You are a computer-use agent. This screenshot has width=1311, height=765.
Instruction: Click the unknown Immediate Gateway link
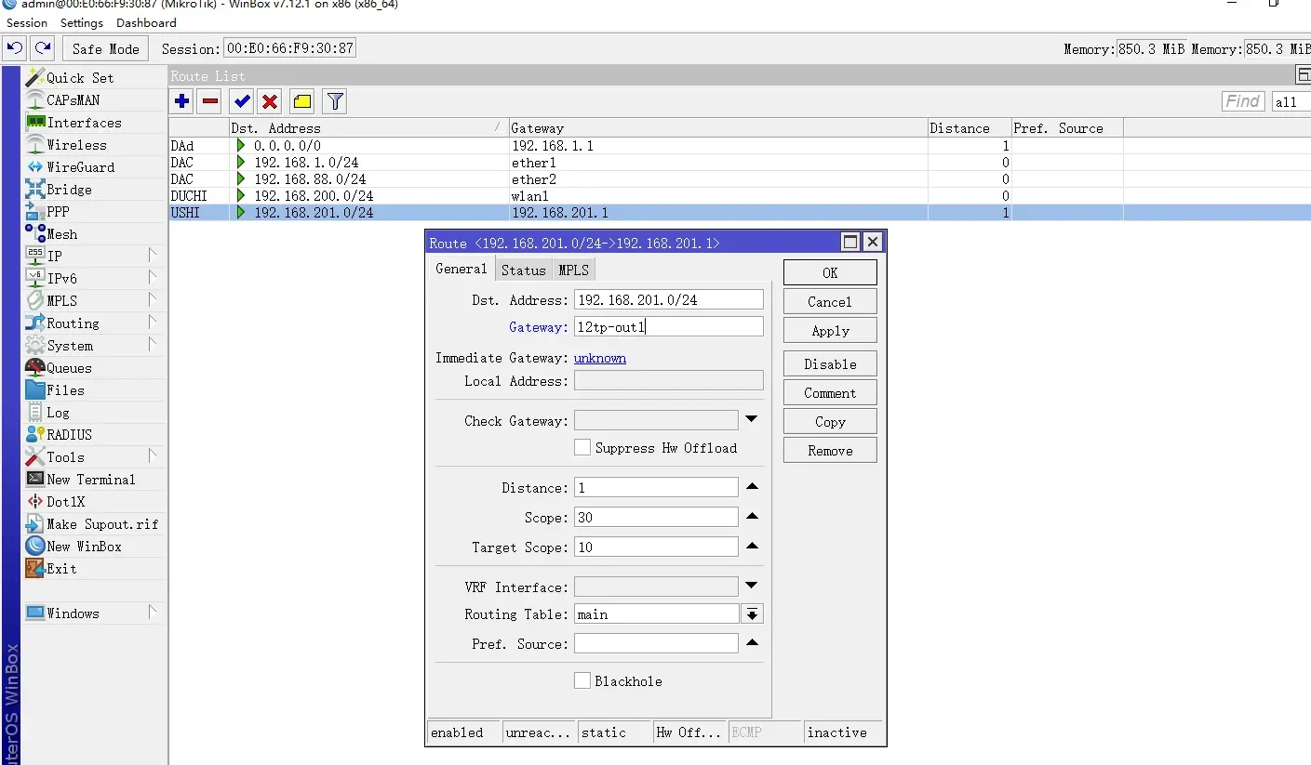pos(600,358)
